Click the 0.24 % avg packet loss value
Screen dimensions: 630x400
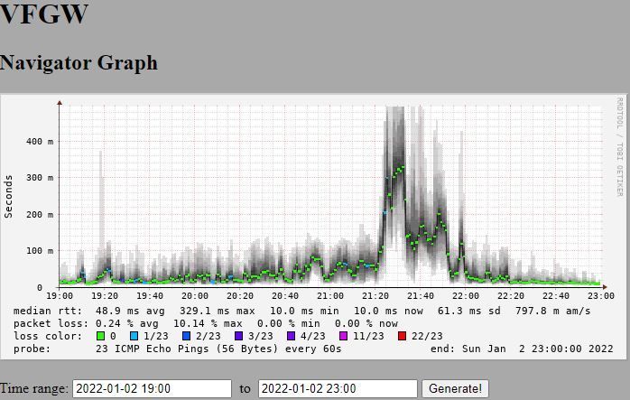[x=127, y=323]
